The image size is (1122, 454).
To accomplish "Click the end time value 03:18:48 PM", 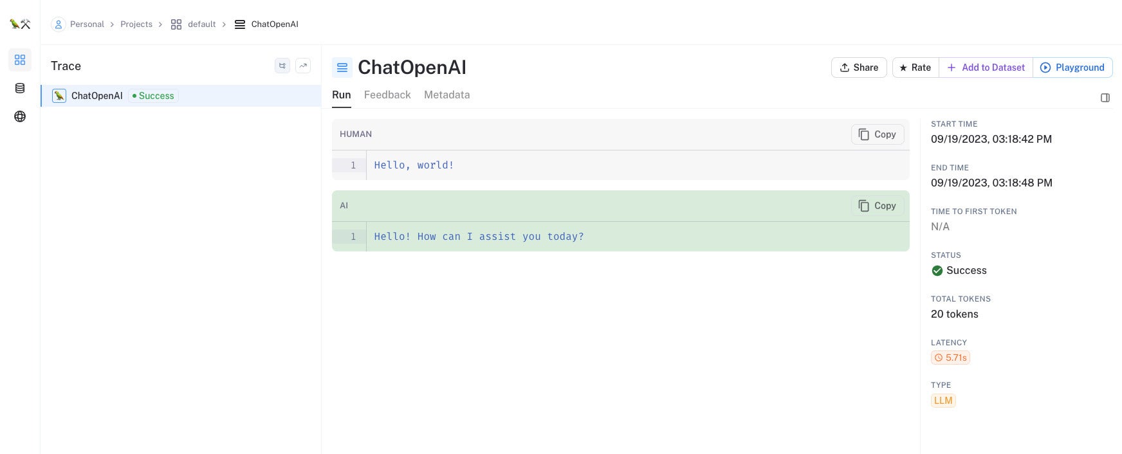I will tap(992, 183).
